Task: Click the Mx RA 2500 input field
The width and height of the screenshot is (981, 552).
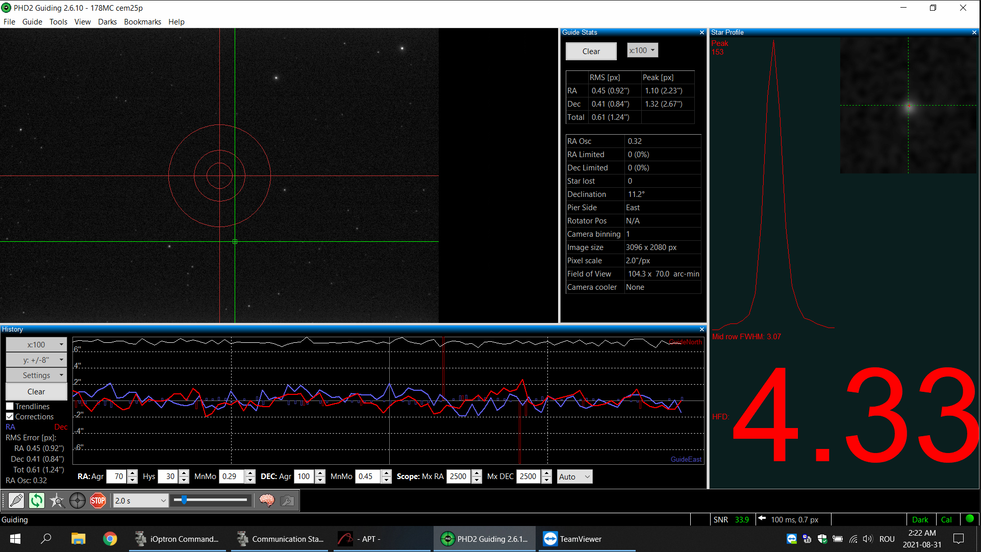Action: 459,476
